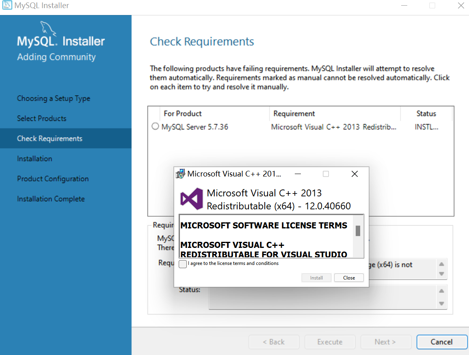Close the MySQL Installer window
Viewport: 469px width, 355px height.
pos(461,5)
